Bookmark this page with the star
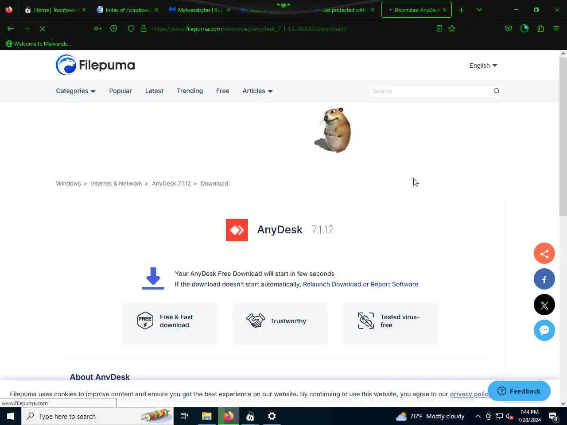Screen dimensions: 567x425 [452, 28]
